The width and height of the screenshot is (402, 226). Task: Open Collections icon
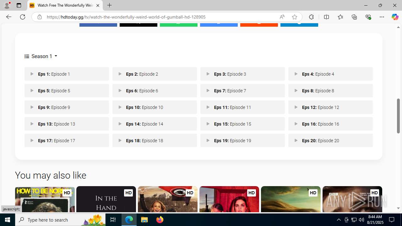point(354,17)
